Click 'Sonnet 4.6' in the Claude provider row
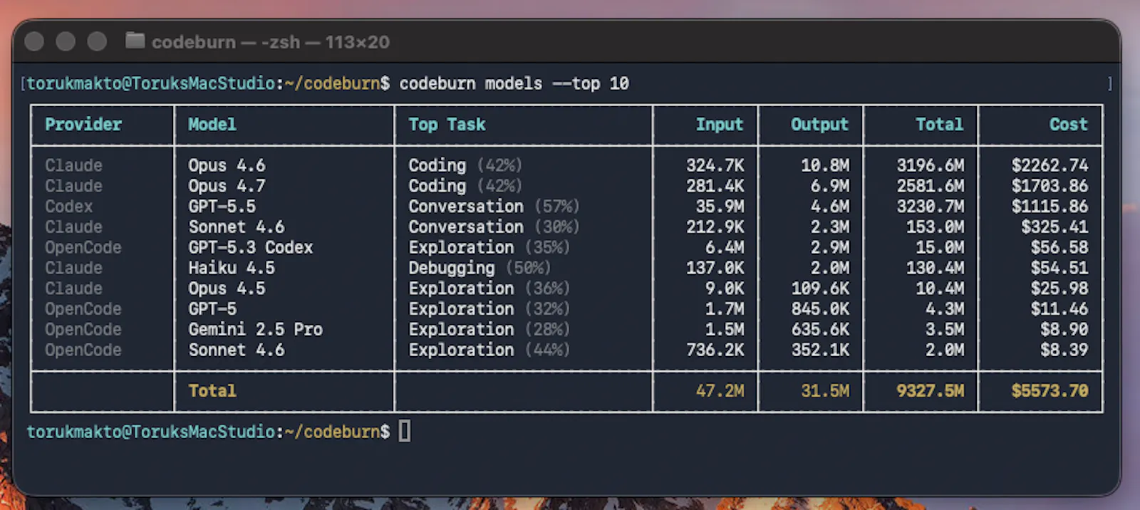 tap(237, 227)
